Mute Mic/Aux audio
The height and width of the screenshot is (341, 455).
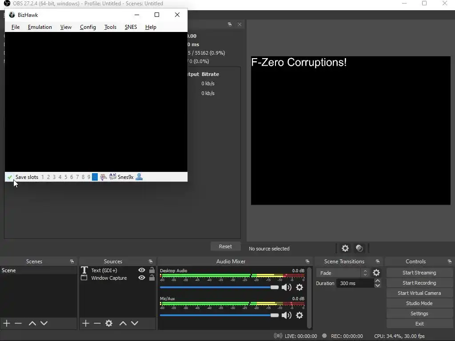[x=287, y=315]
